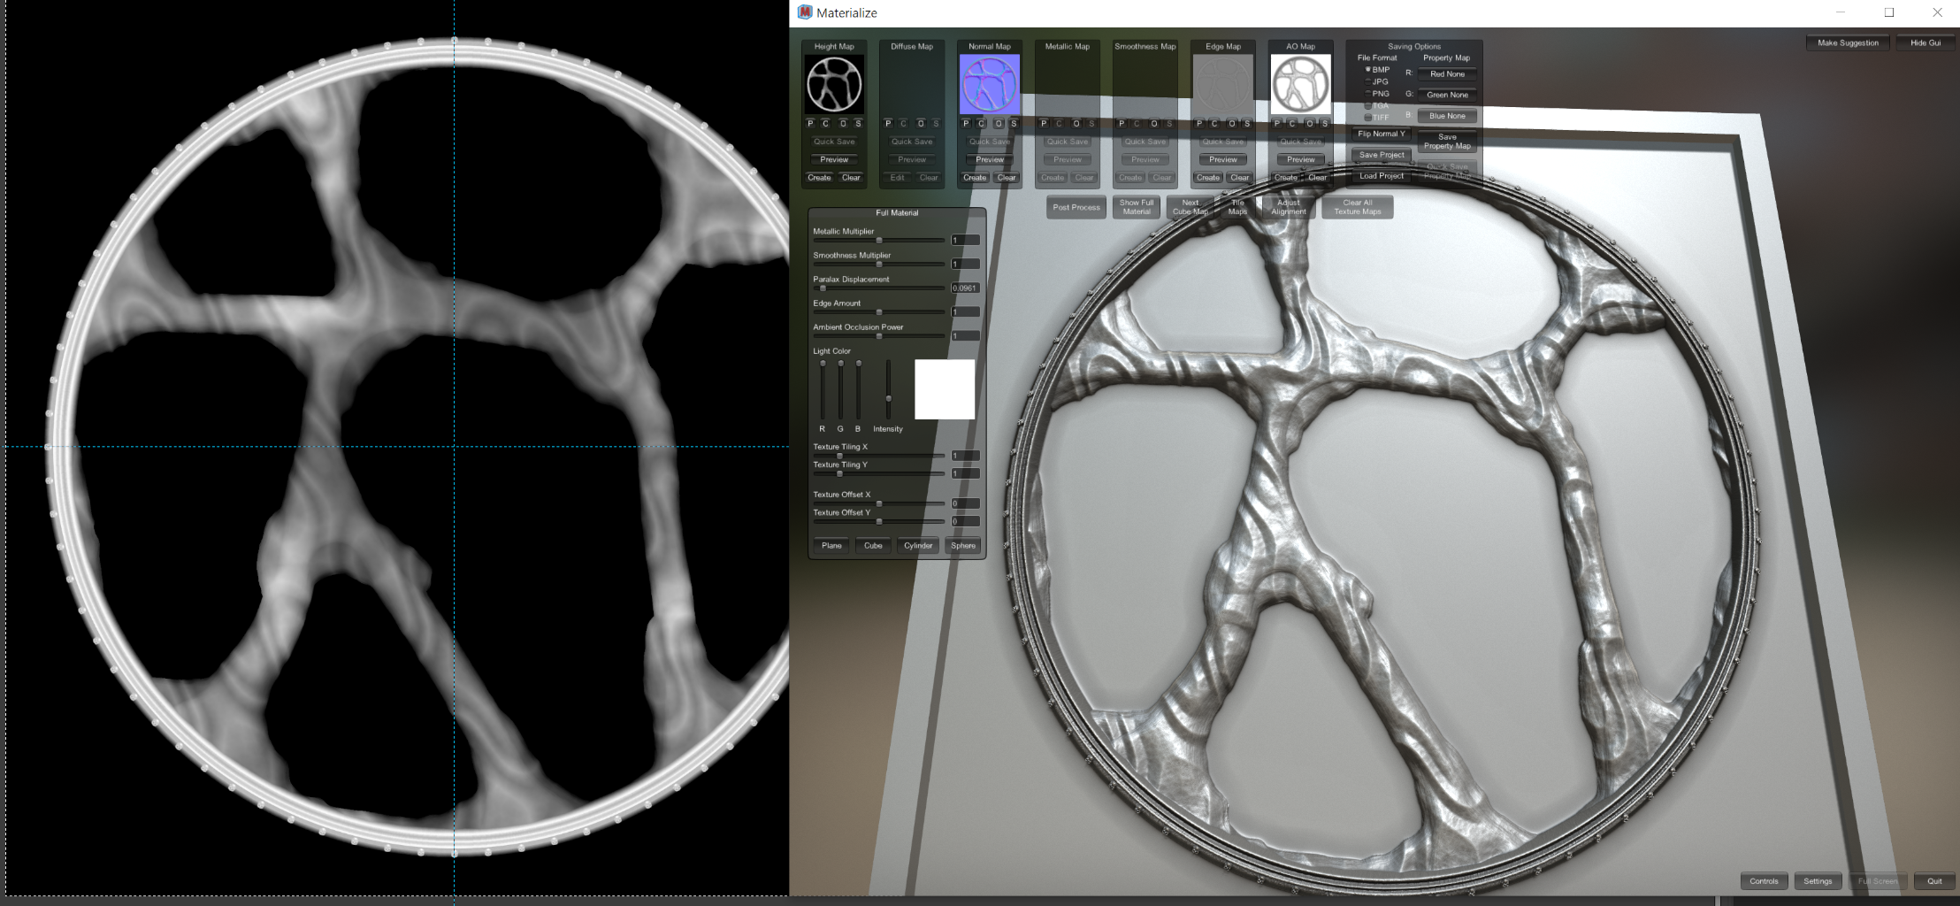
Task: Select the Cylinder preview shape
Action: [918, 546]
